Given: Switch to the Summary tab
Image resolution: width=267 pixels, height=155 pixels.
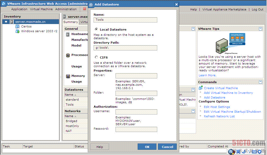Looking at the screenshot, I should tap(70, 22).
